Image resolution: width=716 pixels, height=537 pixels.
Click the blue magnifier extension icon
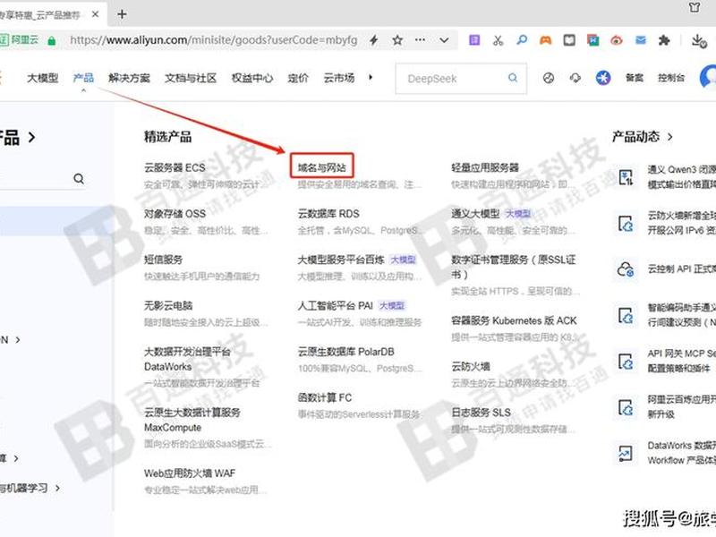click(522, 40)
